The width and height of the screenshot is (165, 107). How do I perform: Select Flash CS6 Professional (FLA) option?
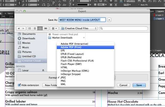click(x=85, y=61)
